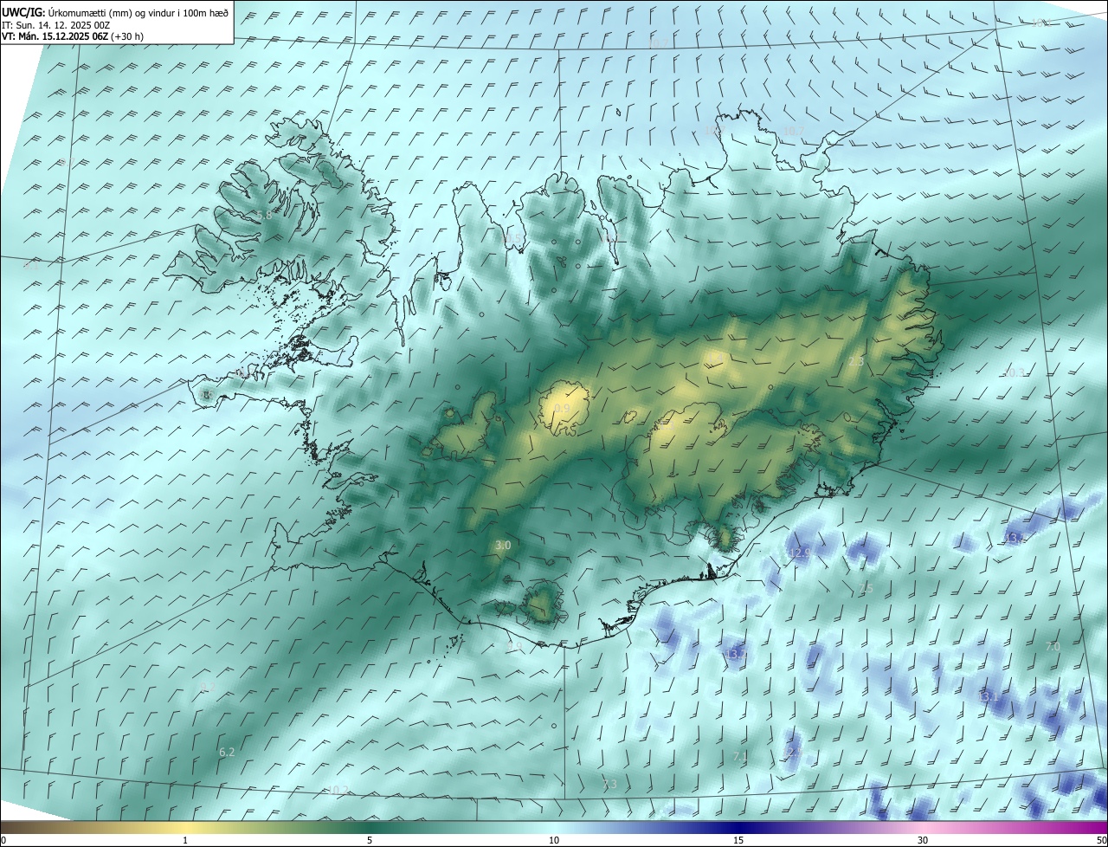Click the map value '2.3' in eastern Iceland

coord(856,361)
